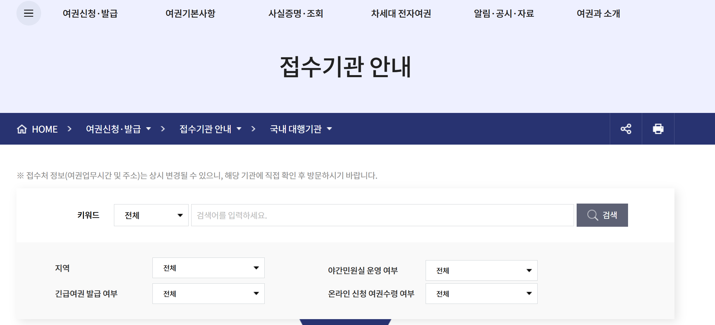Open the 알림·공시·자료 top menu
The image size is (715, 325).
504,13
